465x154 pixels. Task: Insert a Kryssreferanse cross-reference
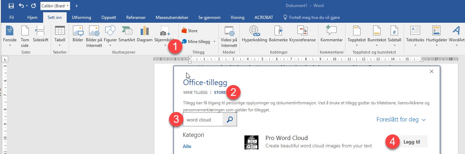tap(302, 34)
